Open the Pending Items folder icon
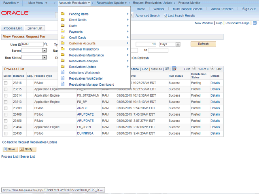The height and width of the screenshot is (194, 259). tap(63, 14)
